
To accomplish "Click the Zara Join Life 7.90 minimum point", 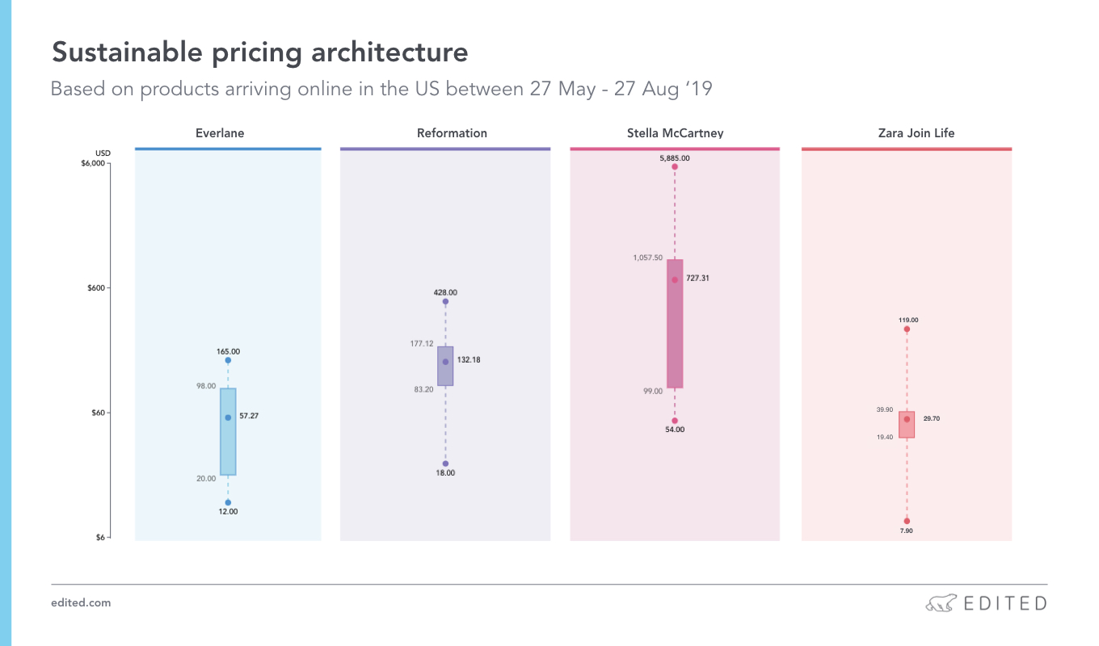I will [907, 521].
